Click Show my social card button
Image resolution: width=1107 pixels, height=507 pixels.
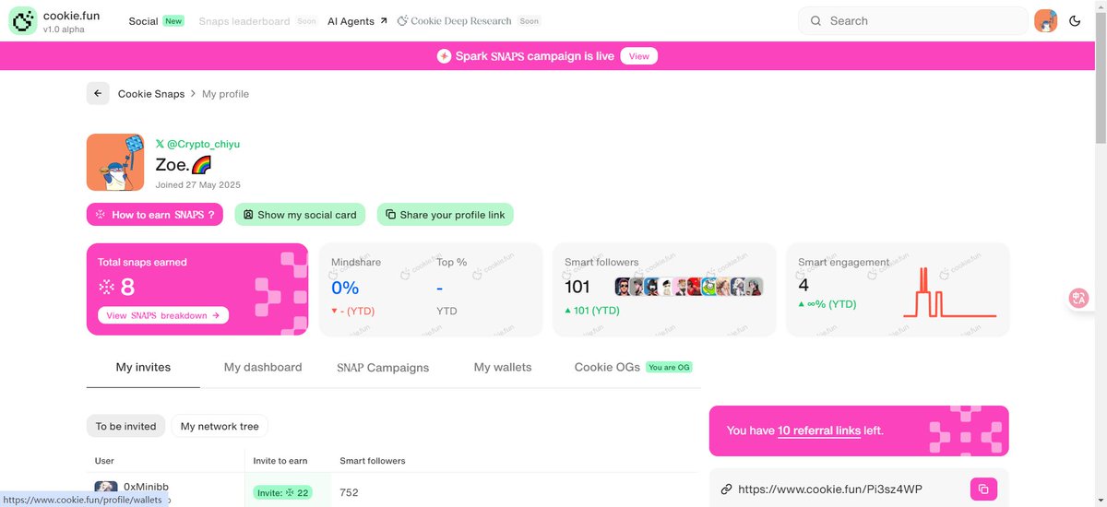pyautogui.click(x=300, y=215)
